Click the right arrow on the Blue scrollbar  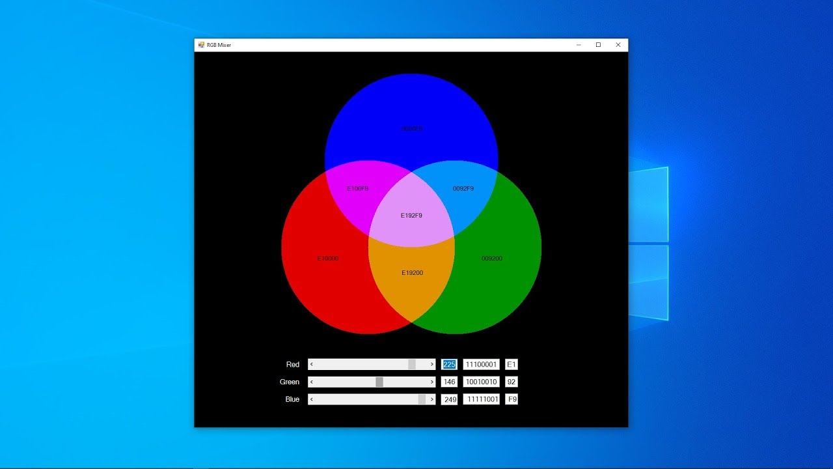point(431,399)
